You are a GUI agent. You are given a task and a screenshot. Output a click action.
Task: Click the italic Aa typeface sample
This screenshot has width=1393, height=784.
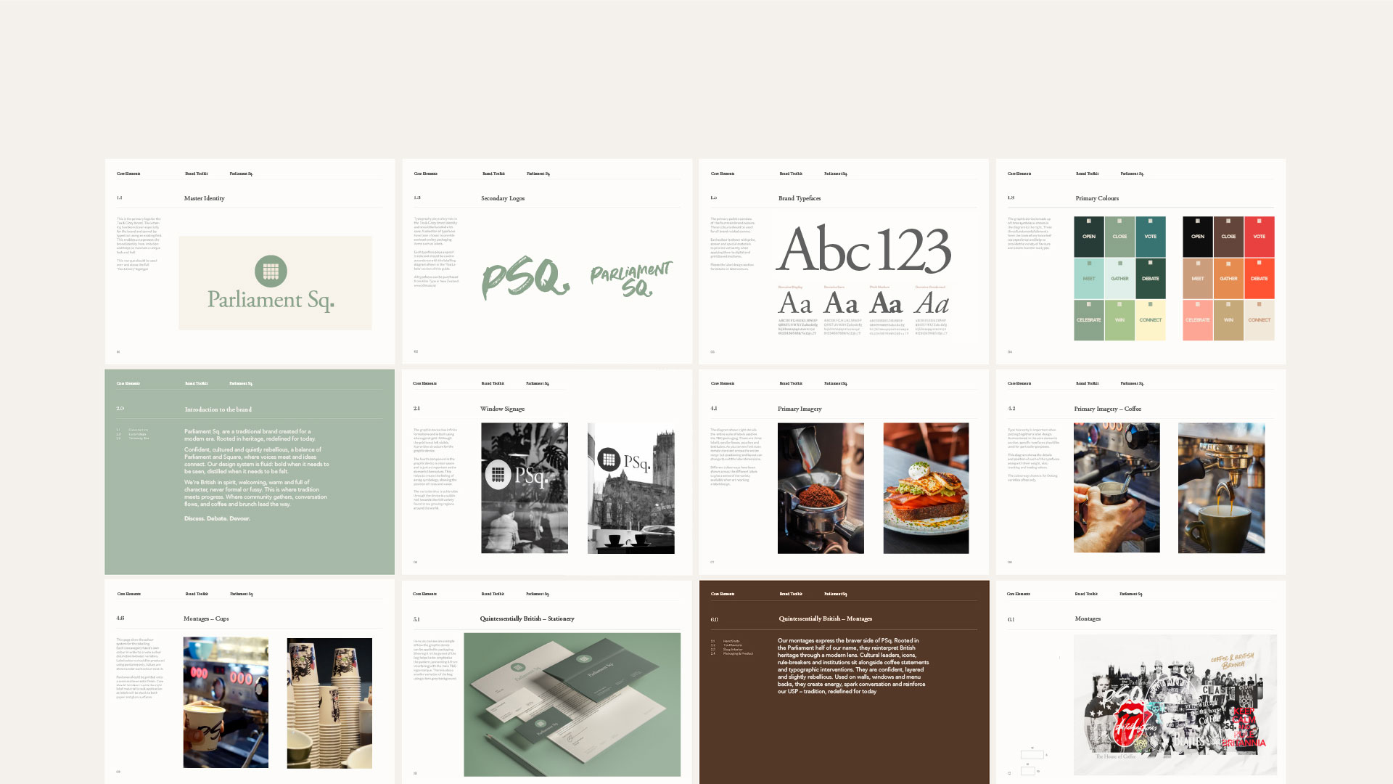coord(932,304)
